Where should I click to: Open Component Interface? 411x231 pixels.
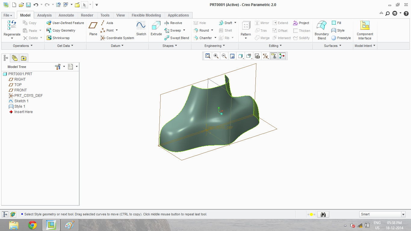point(365,30)
